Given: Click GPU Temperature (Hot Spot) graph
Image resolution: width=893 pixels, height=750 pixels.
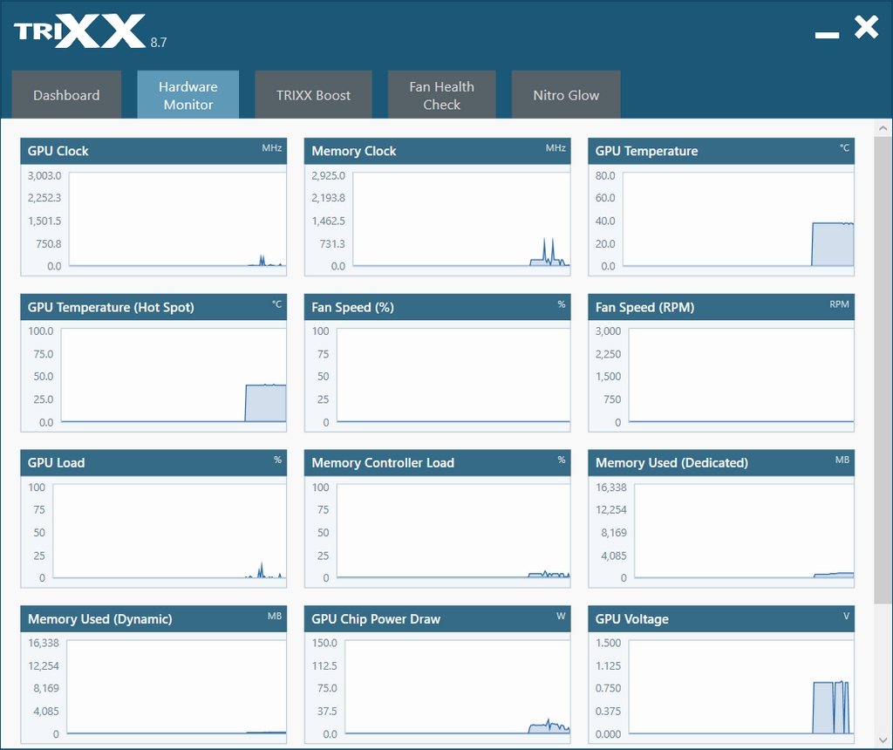Looking at the screenshot, I should 174,375.
